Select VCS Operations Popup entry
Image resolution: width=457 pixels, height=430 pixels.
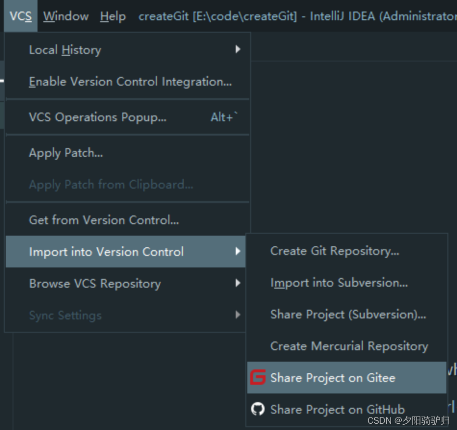[x=127, y=117]
